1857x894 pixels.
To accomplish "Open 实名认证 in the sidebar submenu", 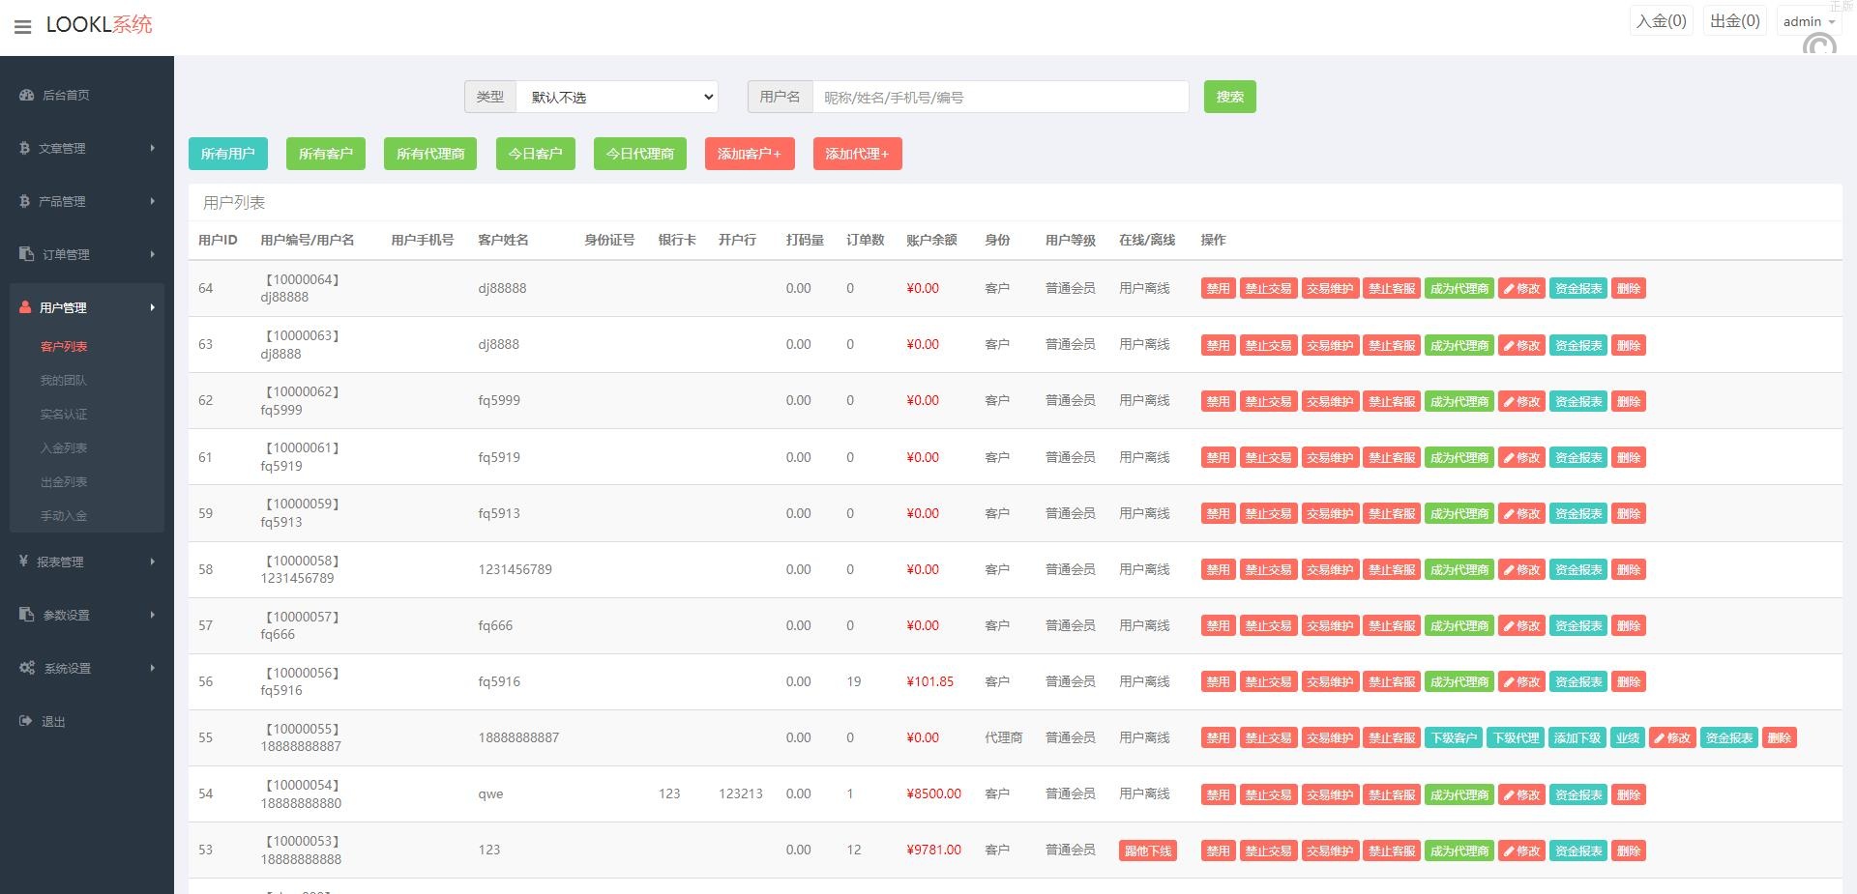I will point(64,414).
